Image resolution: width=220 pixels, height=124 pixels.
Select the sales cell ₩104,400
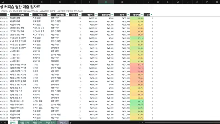point(90,75)
